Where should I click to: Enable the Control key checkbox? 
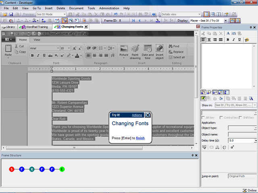click(x=221, y=117)
